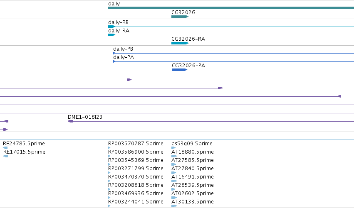Select the AT16491.5prime label
Screen dimensions: 354x208
click(193, 177)
